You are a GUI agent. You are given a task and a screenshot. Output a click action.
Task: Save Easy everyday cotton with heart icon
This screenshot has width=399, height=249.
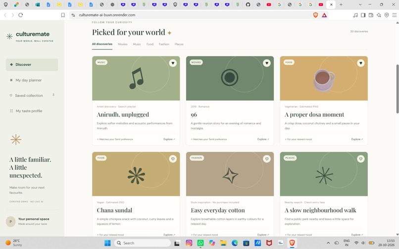[267, 159]
